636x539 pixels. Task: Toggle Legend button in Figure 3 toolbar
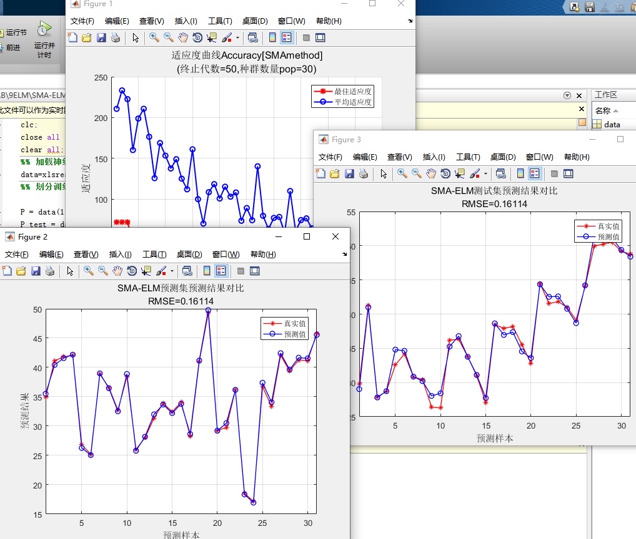tap(535, 173)
